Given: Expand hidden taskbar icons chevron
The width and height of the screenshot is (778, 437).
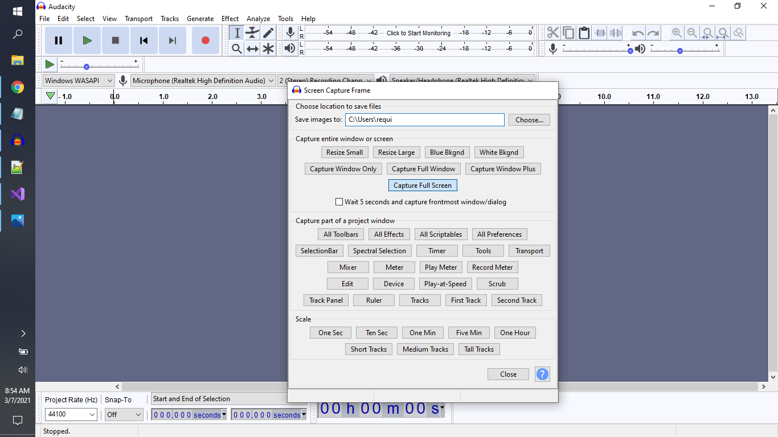Looking at the screenshot, I should tap(23, 333).
